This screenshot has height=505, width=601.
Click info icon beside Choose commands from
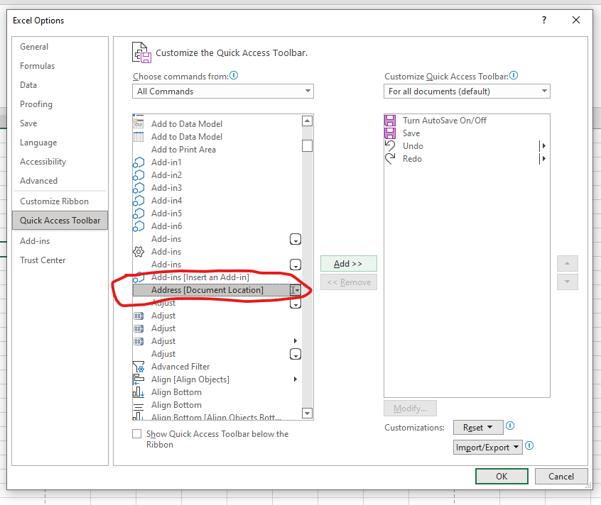(234, 75)
